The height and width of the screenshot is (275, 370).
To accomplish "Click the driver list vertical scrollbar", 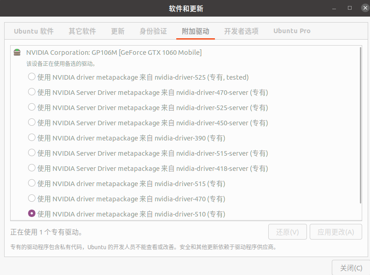I will tap(360, 125).
